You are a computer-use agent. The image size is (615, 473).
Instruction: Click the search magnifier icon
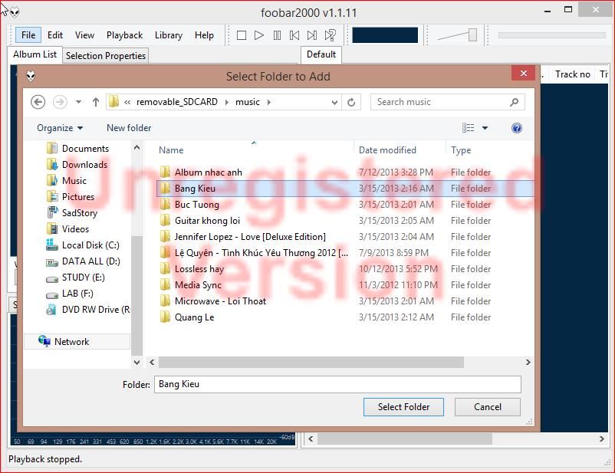coord(515,103)
